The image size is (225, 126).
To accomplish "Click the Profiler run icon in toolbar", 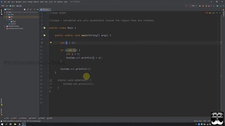I will [x=209, y=6].
